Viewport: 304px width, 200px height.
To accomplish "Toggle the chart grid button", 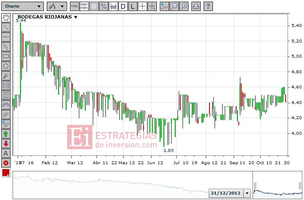I will coord(94,6).
